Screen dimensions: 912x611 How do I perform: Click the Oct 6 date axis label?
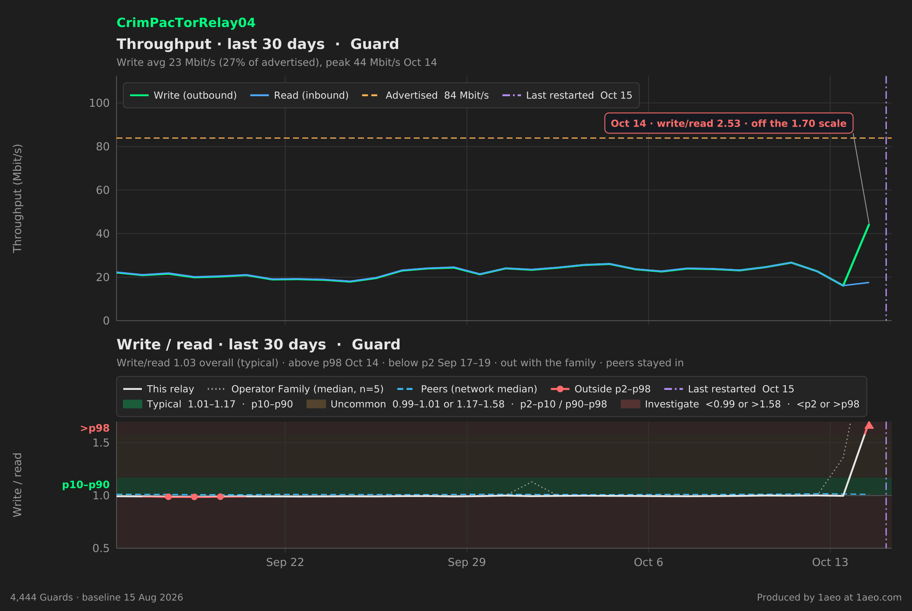coord(649,562)
